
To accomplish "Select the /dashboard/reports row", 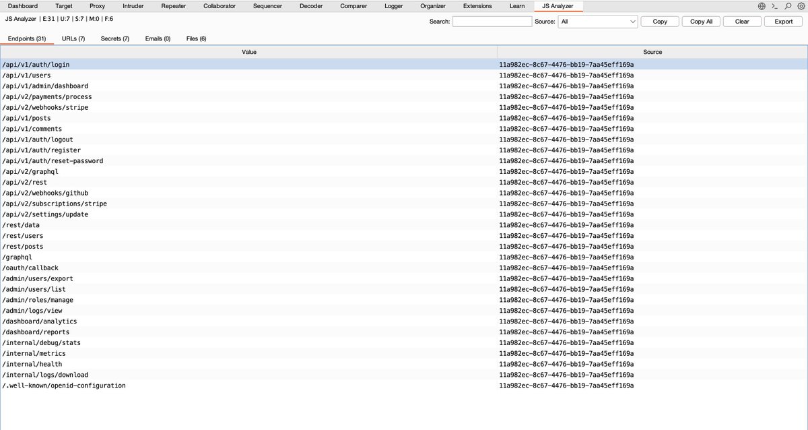I will [404, 332].
